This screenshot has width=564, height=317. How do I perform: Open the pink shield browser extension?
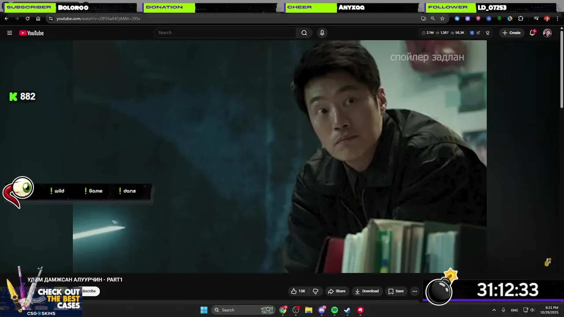pyautogui.click(x=478, y=18)
